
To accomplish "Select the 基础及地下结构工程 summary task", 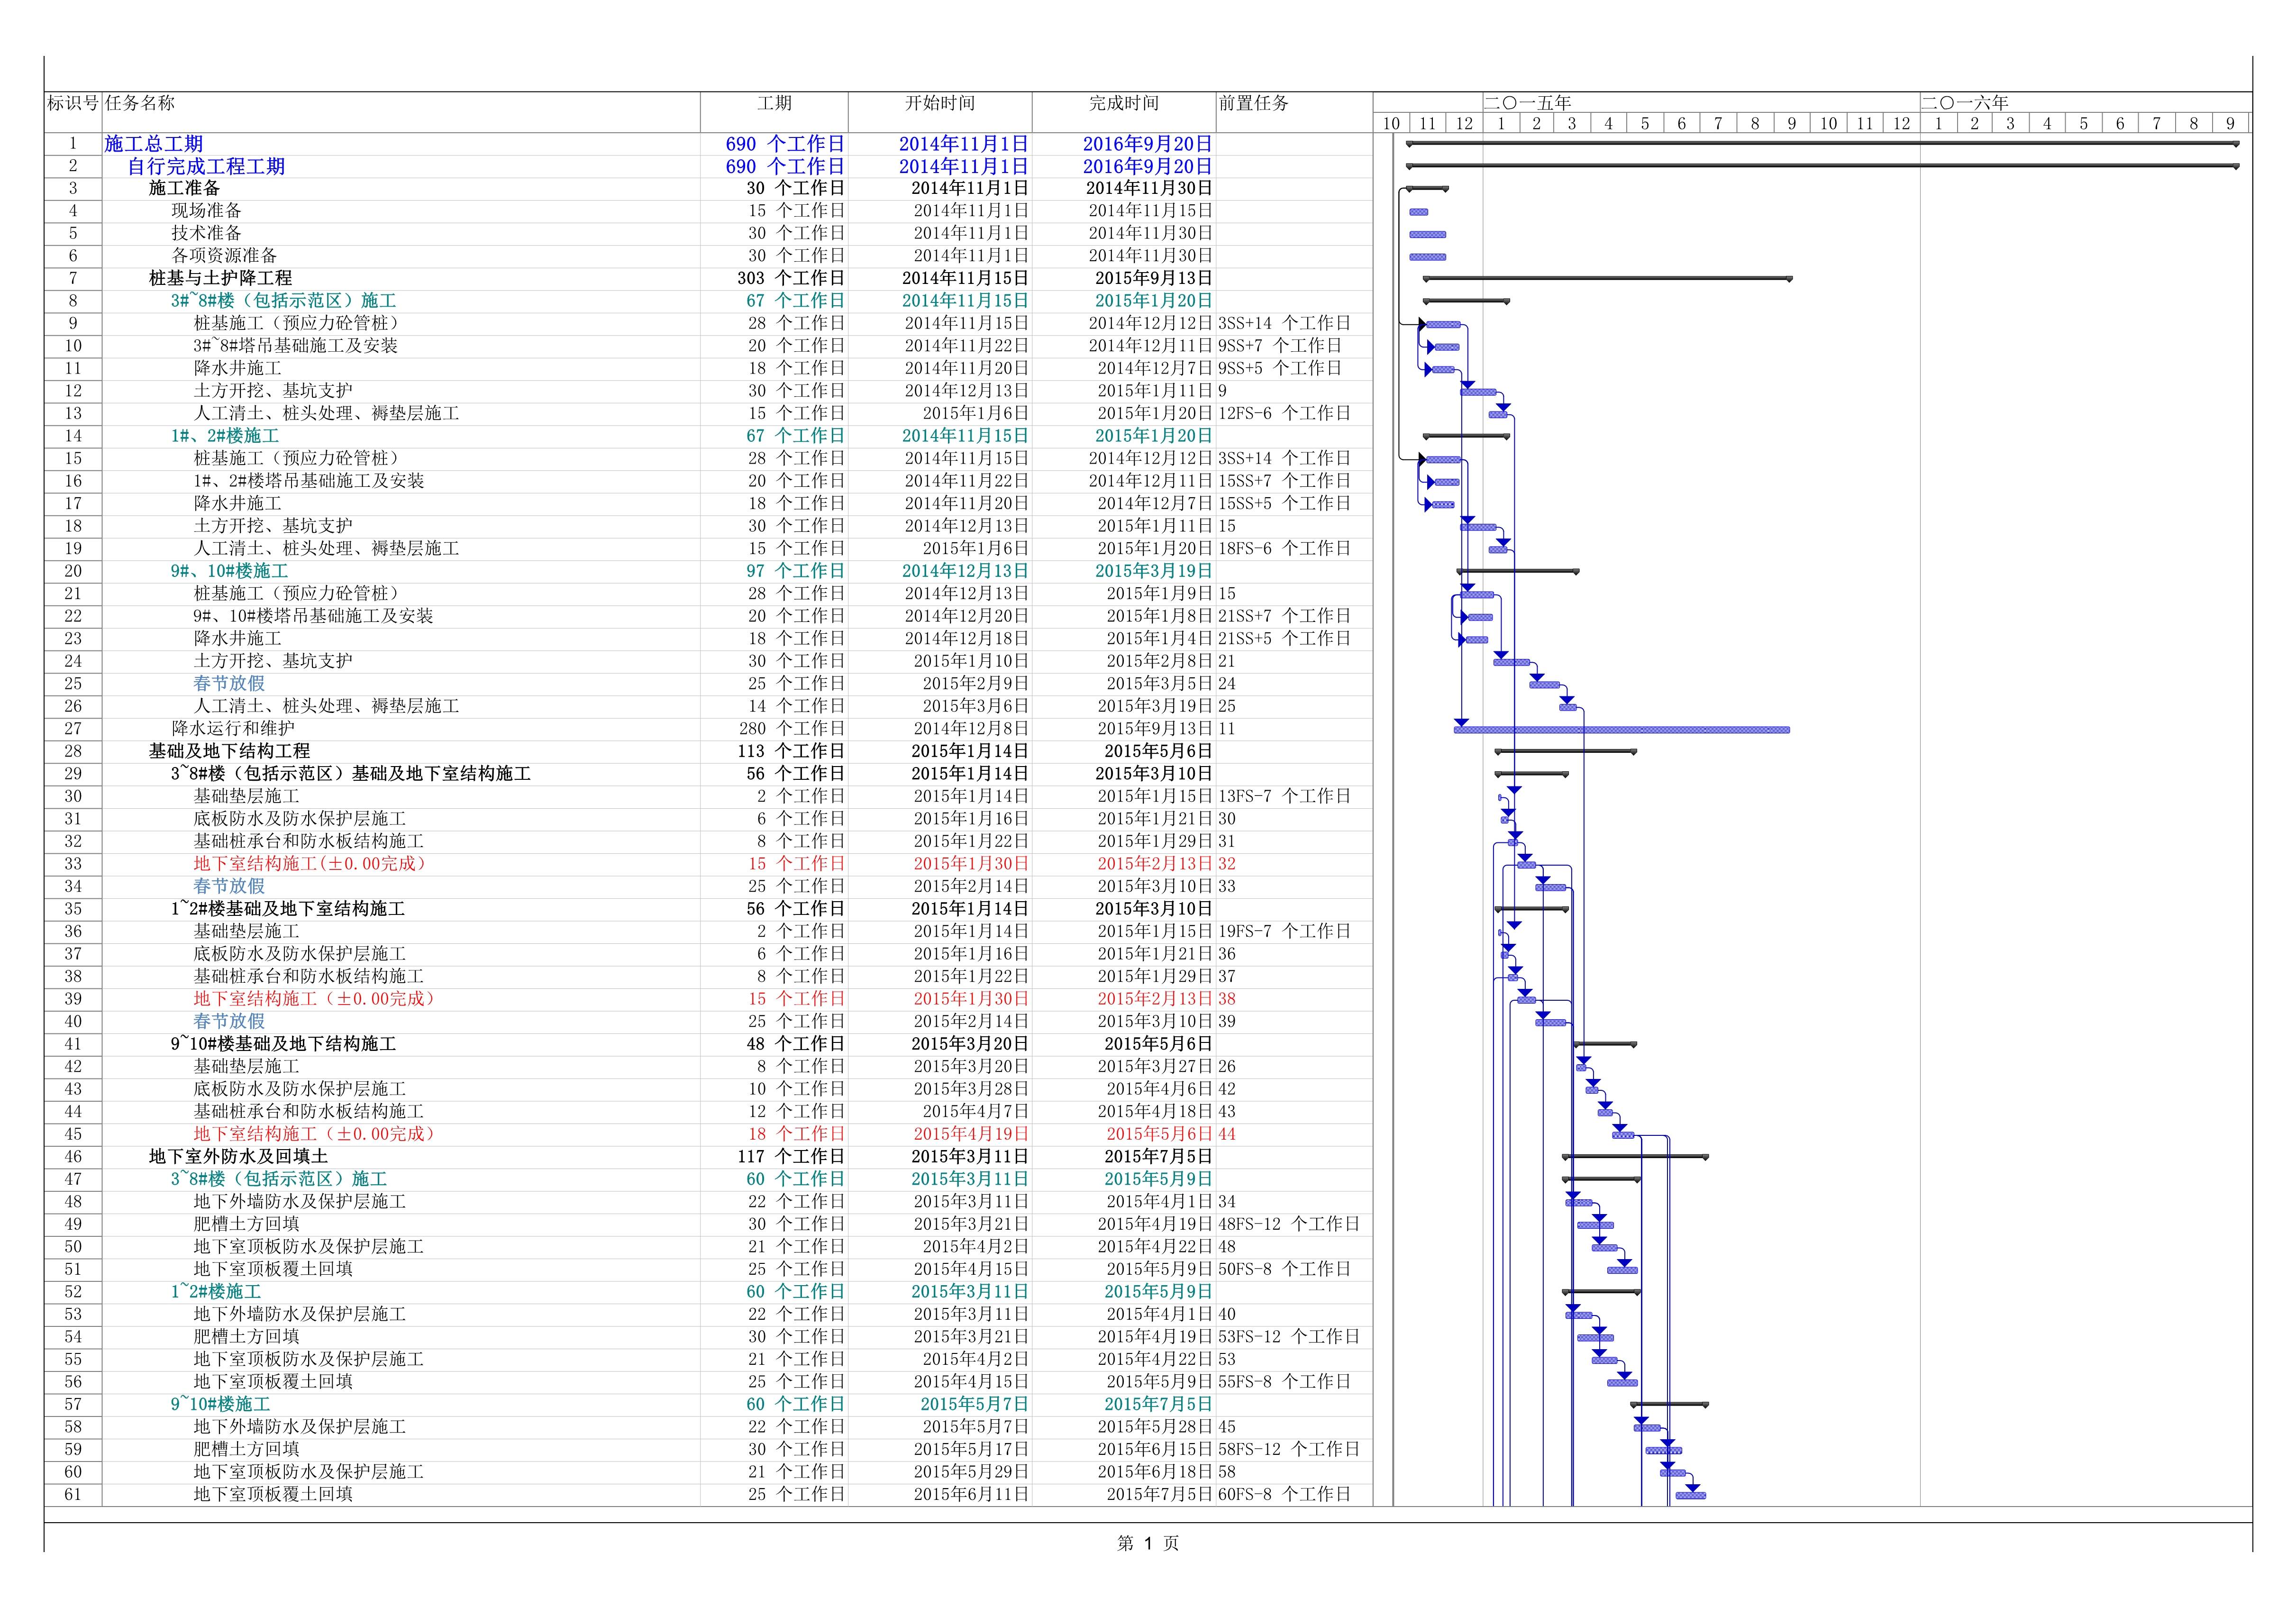I will pos(229,751).
